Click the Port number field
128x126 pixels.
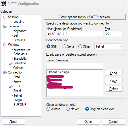[x=114, y=34]
